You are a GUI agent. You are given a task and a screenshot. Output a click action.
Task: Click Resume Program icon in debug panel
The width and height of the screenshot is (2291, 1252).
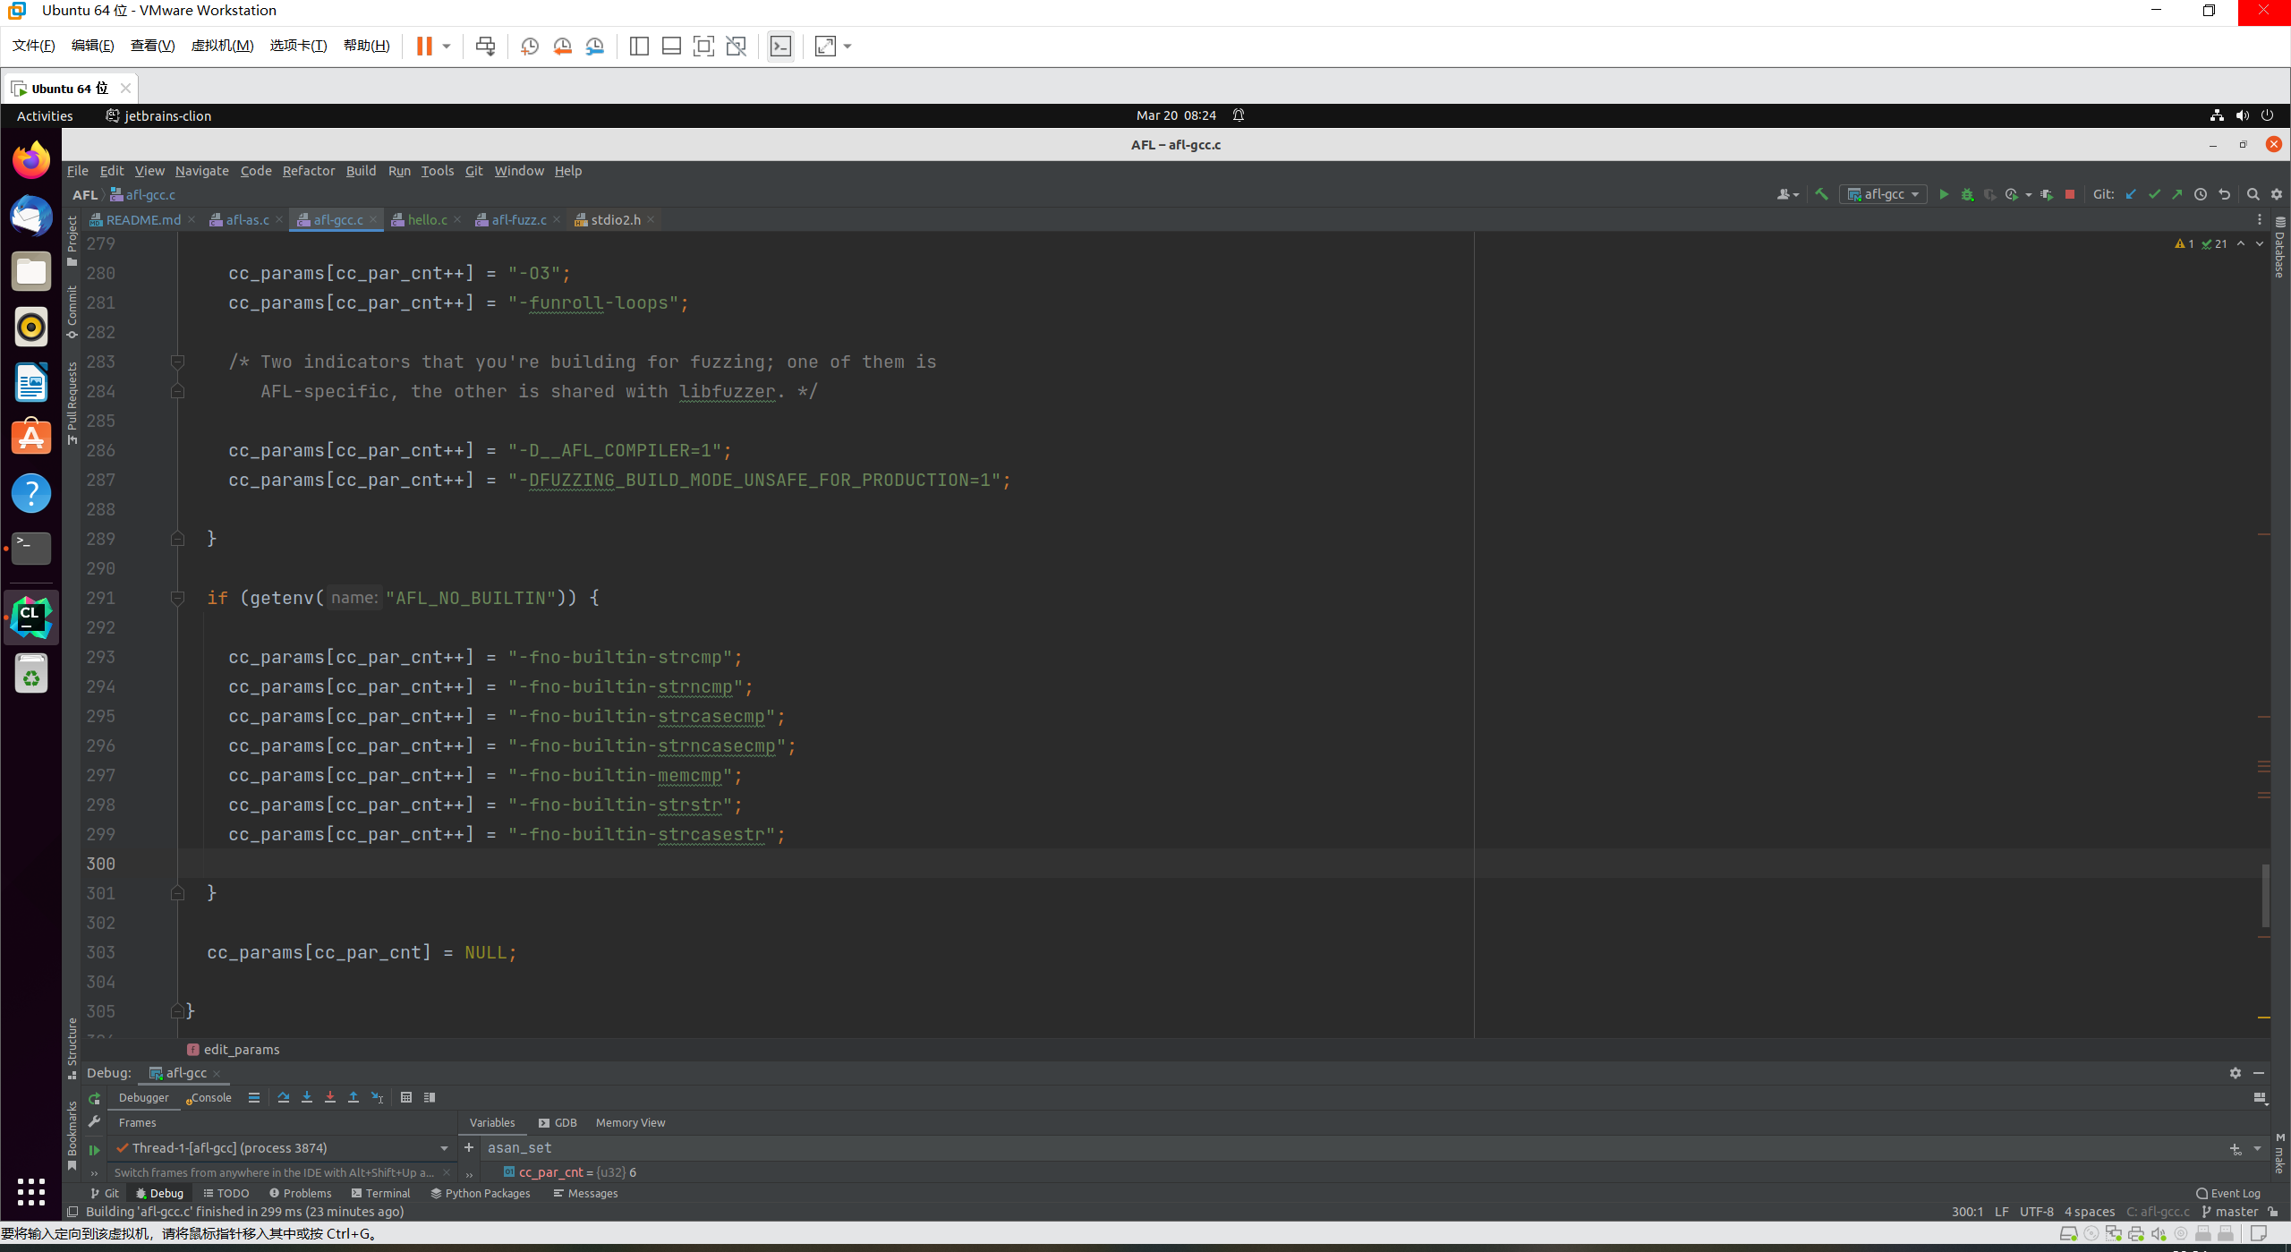click(95, 1150)
